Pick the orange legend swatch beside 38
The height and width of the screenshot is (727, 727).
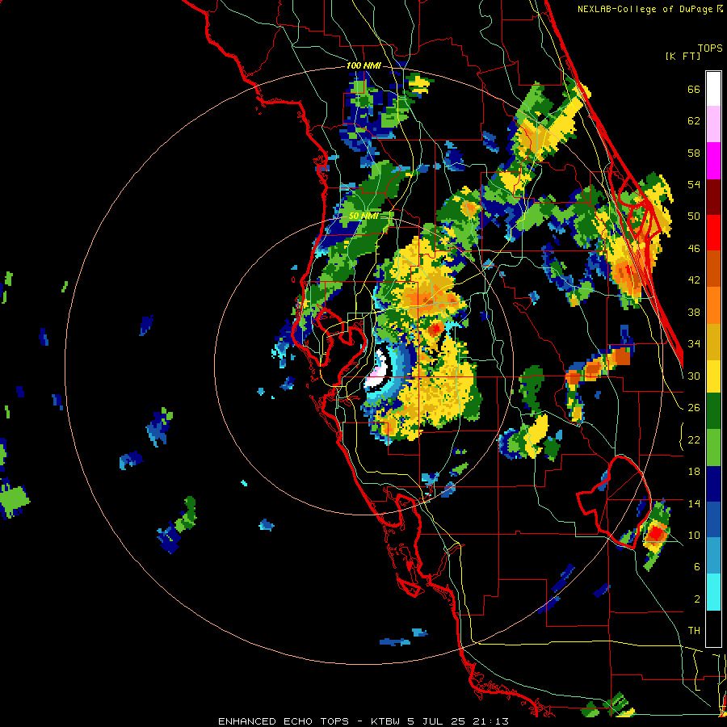click(x=713, y=305)
